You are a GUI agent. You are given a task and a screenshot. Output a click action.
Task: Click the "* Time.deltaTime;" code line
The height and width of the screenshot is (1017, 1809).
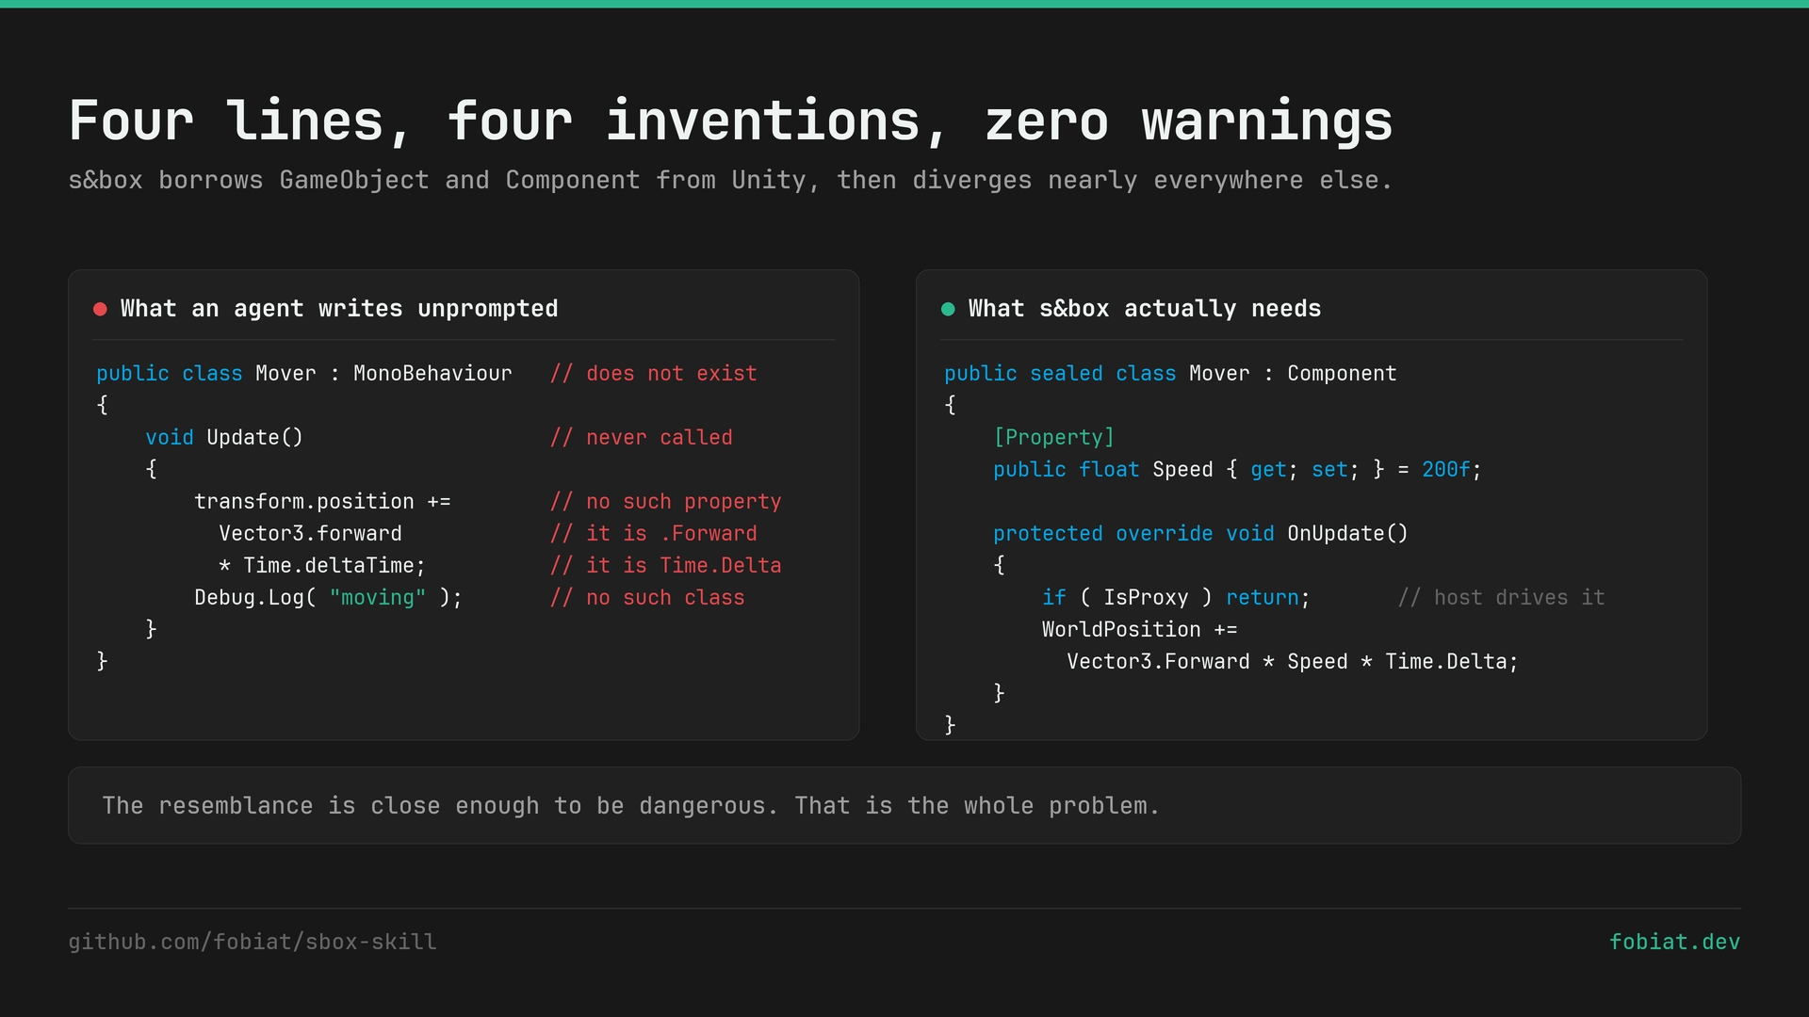322,566
